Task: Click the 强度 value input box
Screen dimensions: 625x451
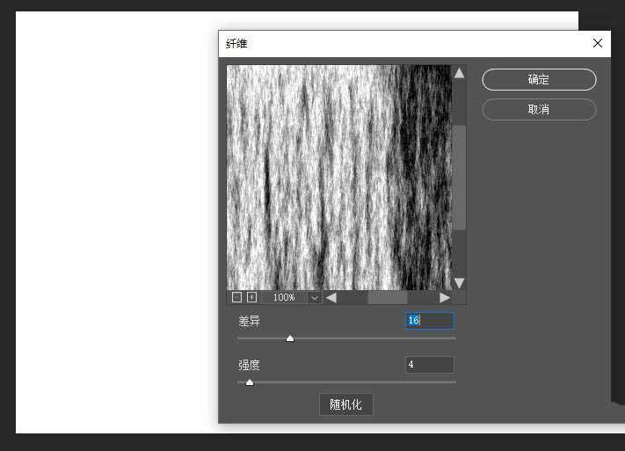Action: [x=429, y=365]
